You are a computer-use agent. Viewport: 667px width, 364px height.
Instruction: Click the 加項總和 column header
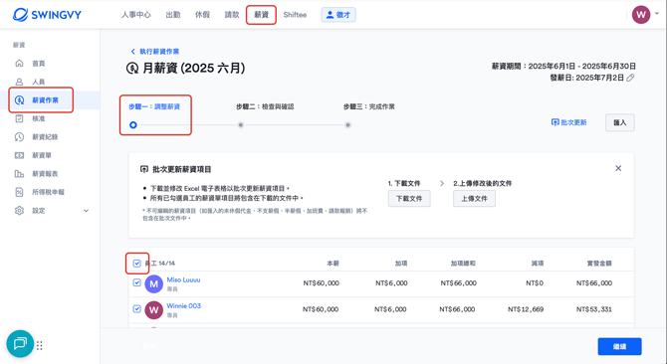tap(463, 264)
